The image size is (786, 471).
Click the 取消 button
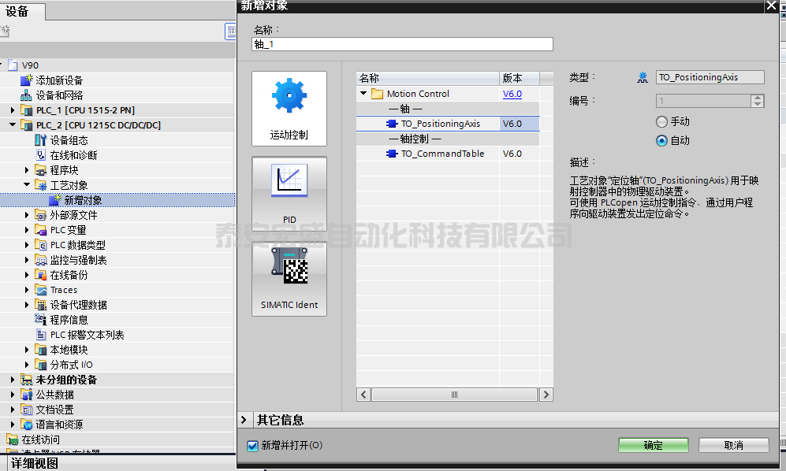coord(732,446)
